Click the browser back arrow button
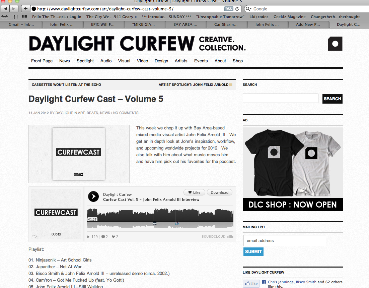The height and width of the screenshot is (288, 369). pyautogui.click(x=5, y=9)
